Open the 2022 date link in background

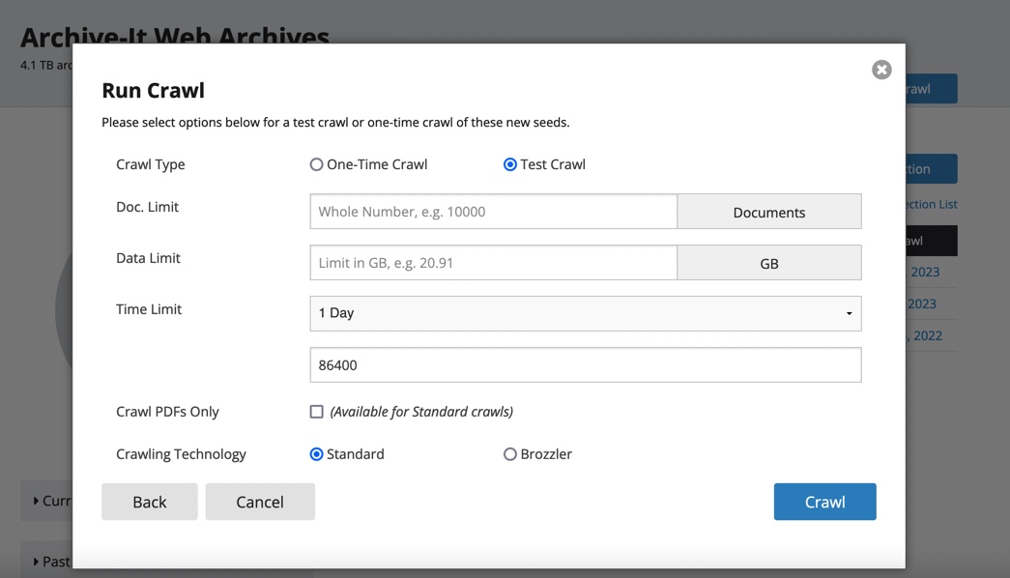point(926,335)
